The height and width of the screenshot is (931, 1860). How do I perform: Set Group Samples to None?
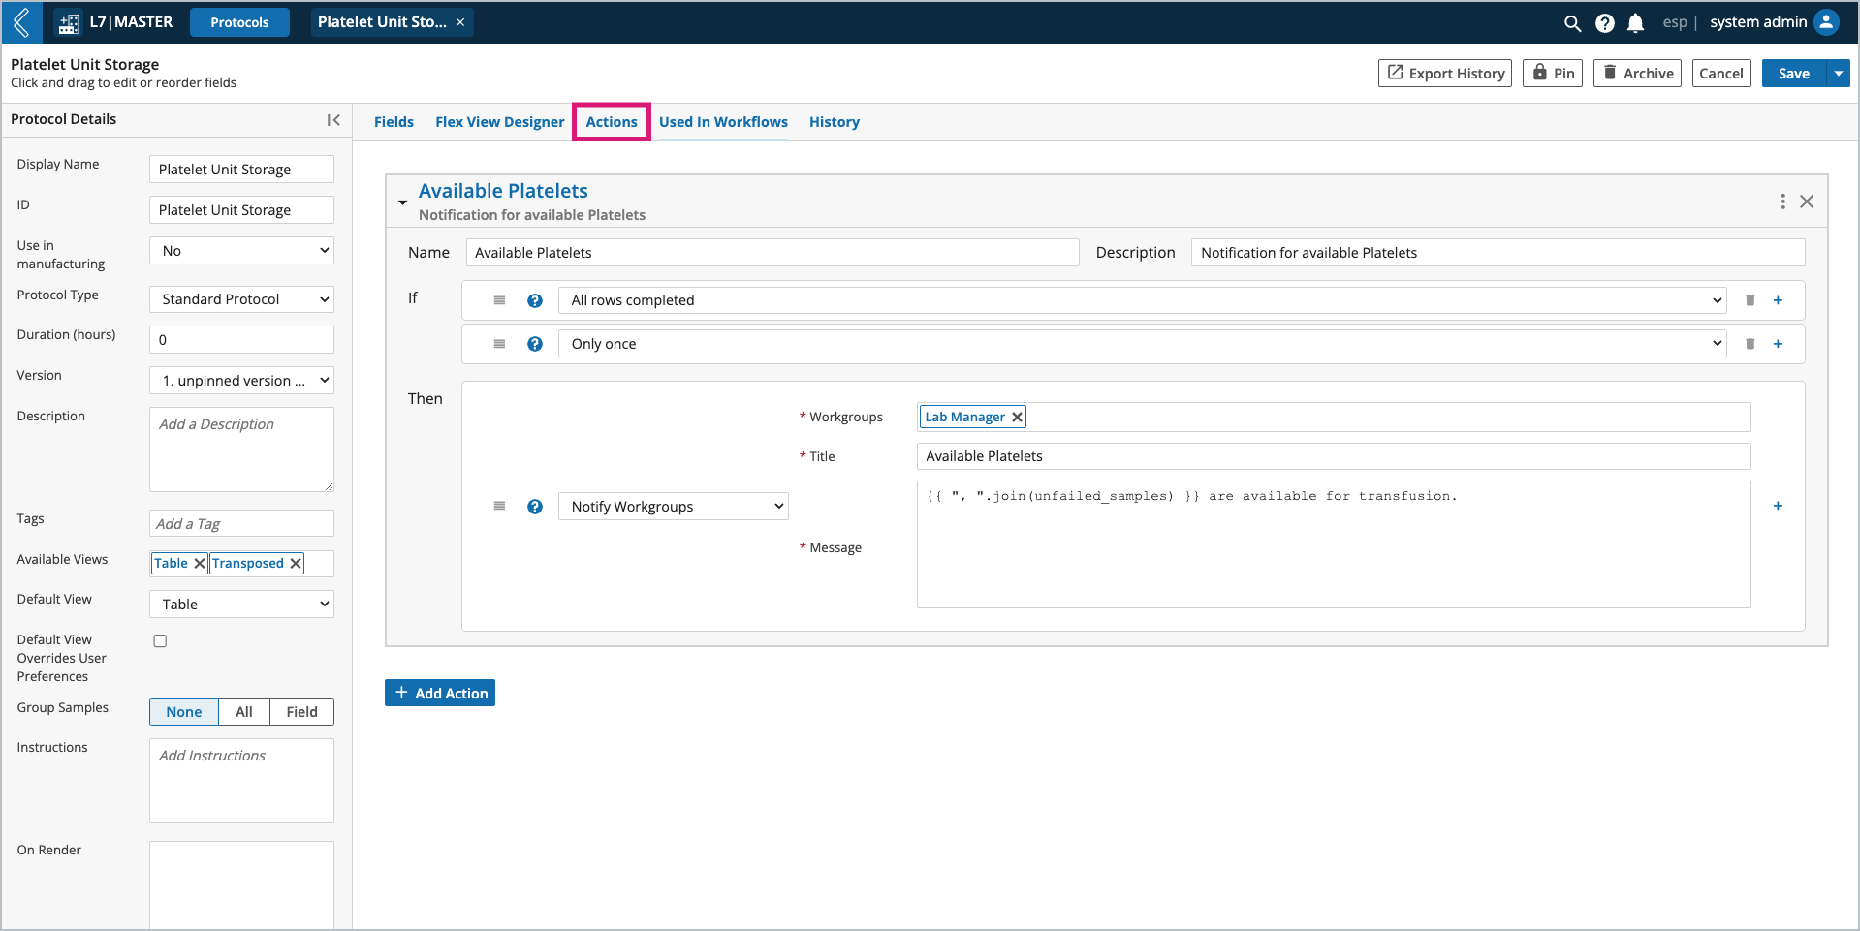point(184,712)
